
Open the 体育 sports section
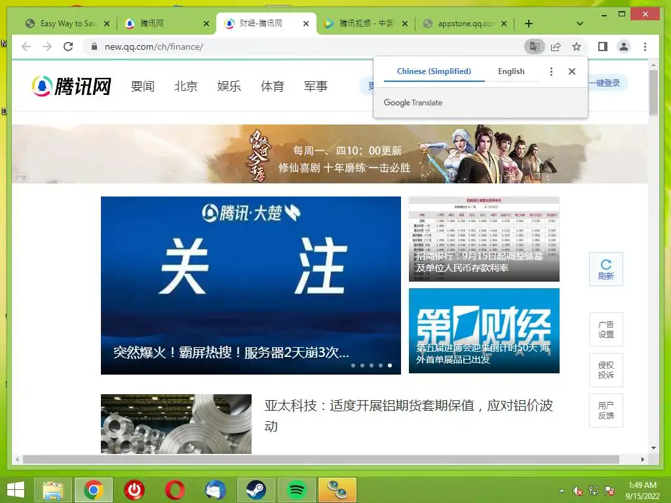tap(273, 86)
